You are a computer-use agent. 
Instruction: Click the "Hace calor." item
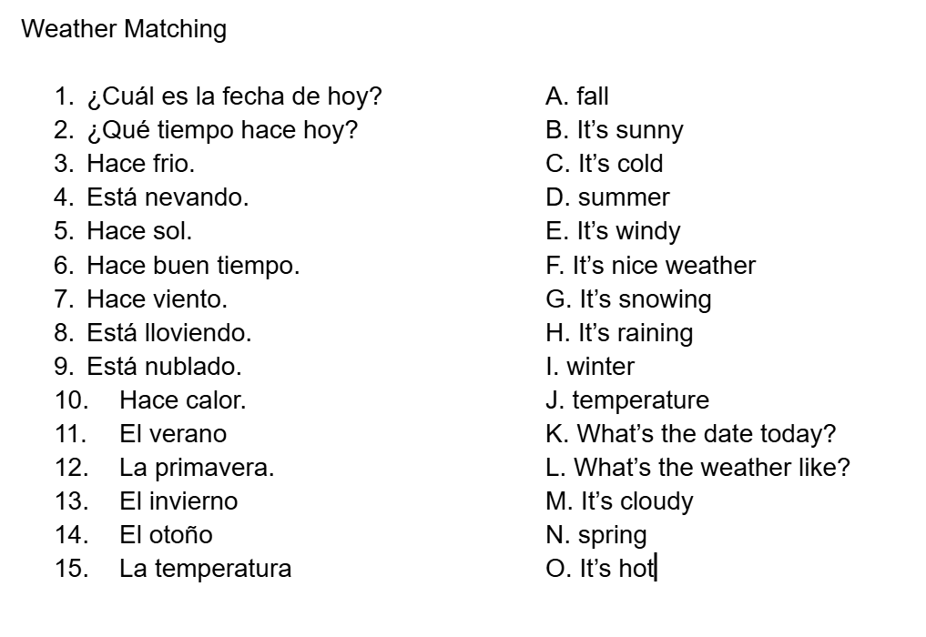(x=182, y=400)
